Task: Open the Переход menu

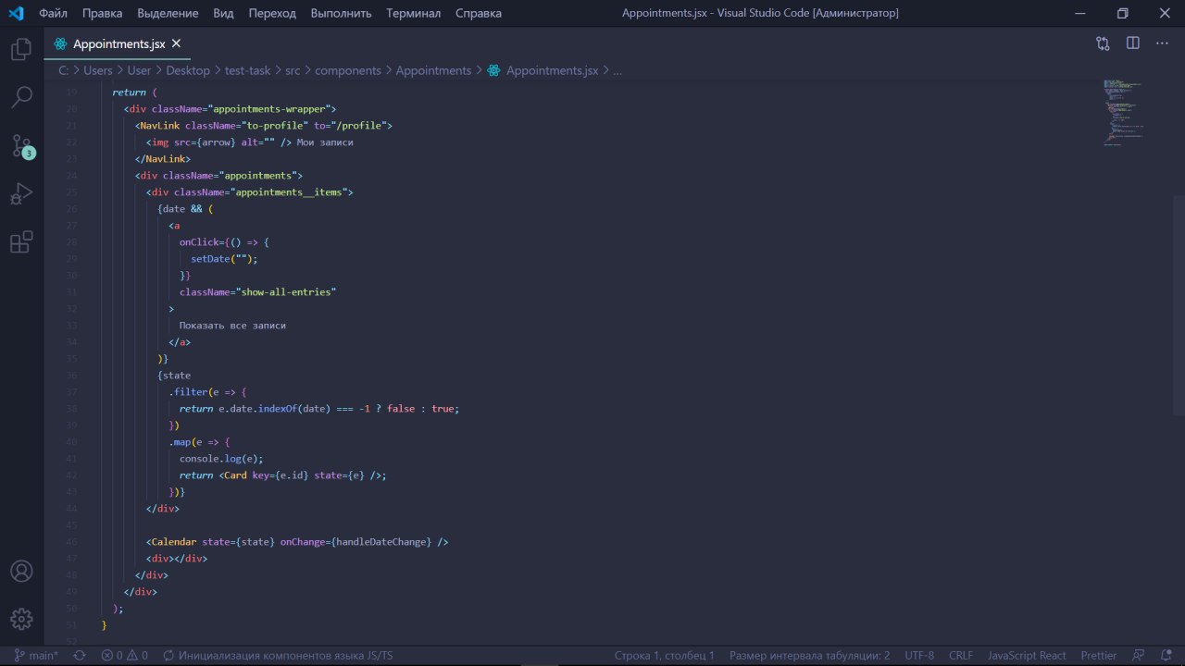Action: [272, 13]
